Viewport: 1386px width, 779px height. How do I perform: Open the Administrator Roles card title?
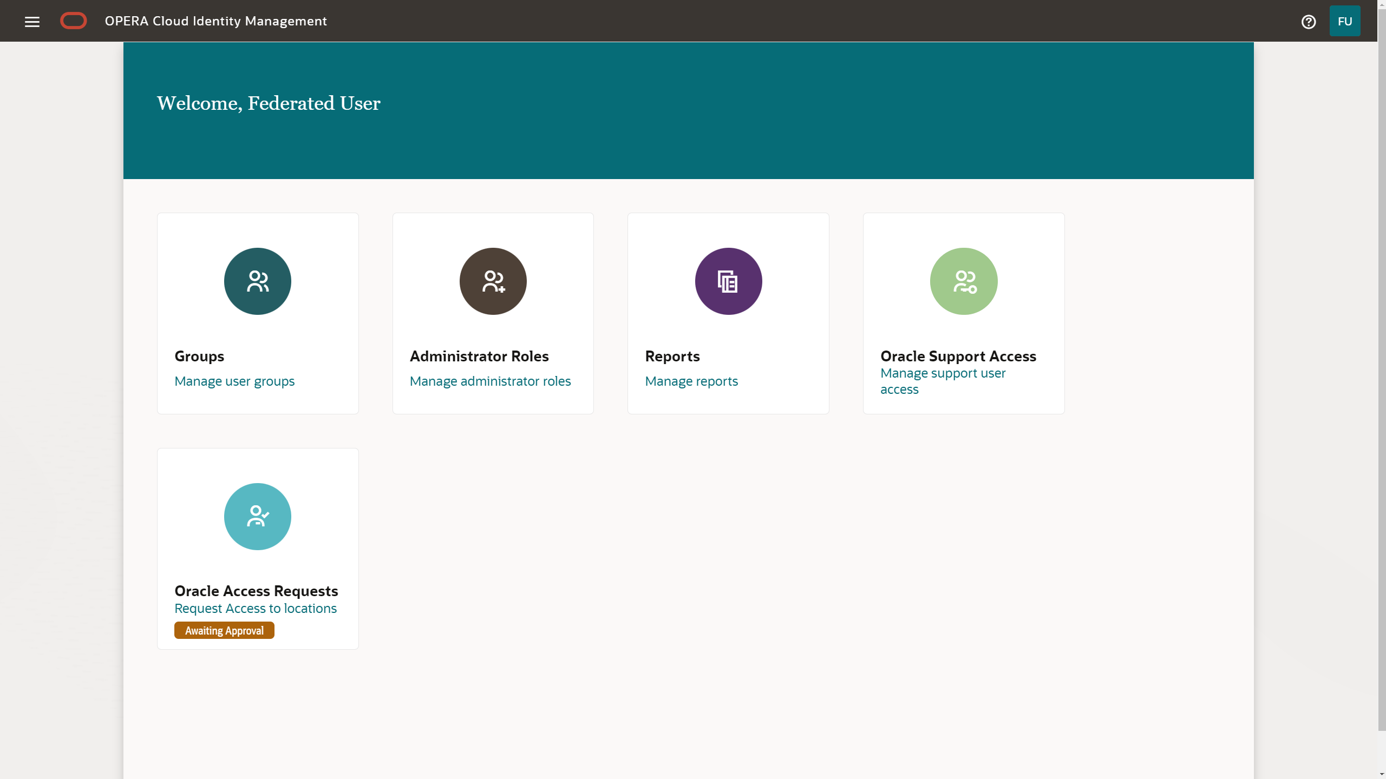[x=479, y=356]
